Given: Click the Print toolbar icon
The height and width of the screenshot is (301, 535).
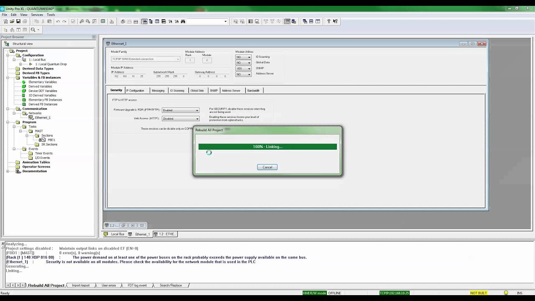Looking at the screenshot, I should 25,21.
